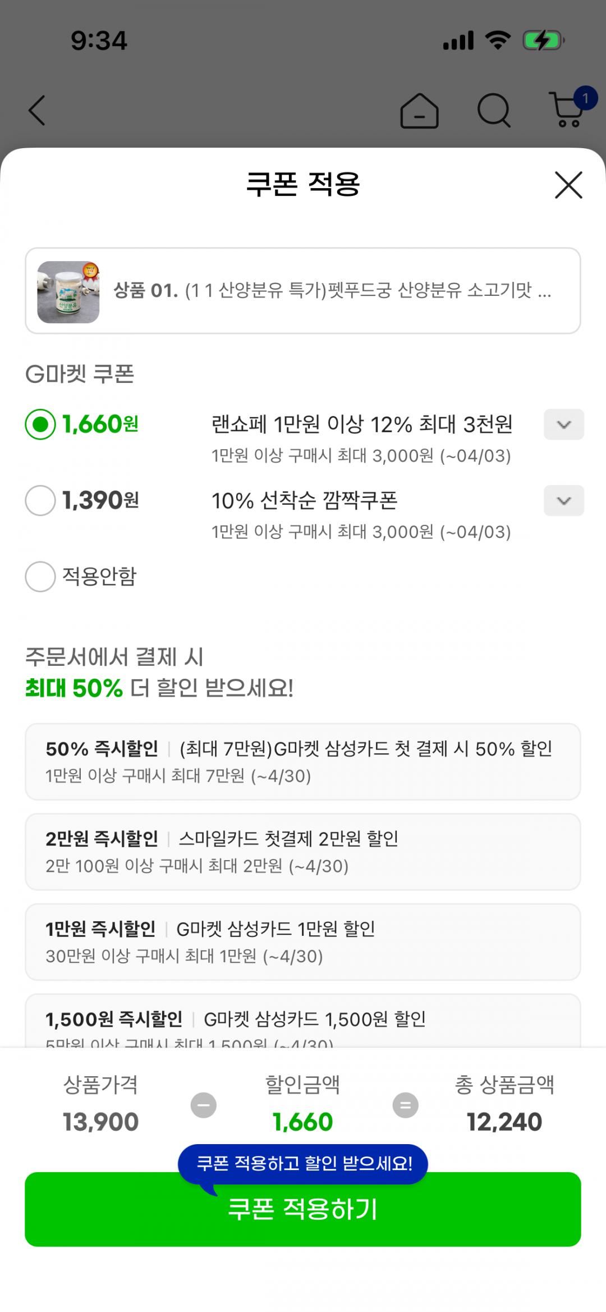Tap the 상품 01 product title text
This screenshot has height=1312, width=606.
click(x=332, y=291)
